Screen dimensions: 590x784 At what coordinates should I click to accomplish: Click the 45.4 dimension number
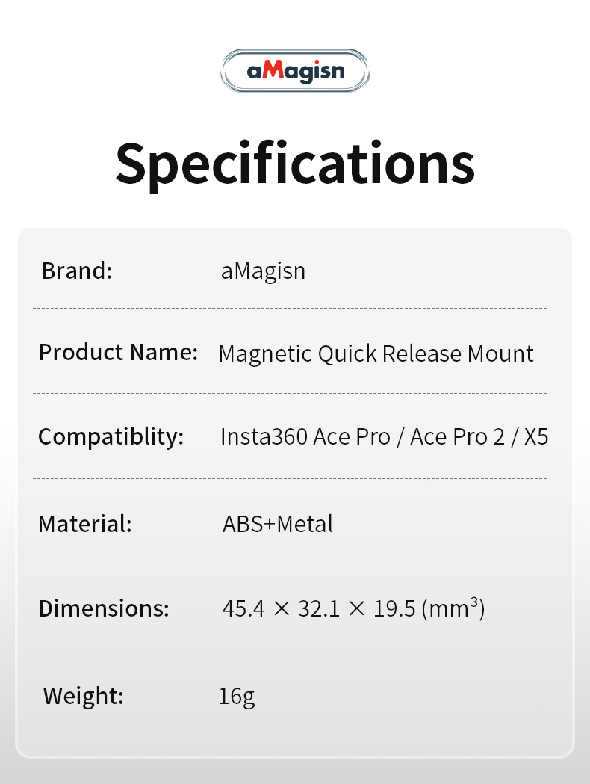tap(243, 609)
